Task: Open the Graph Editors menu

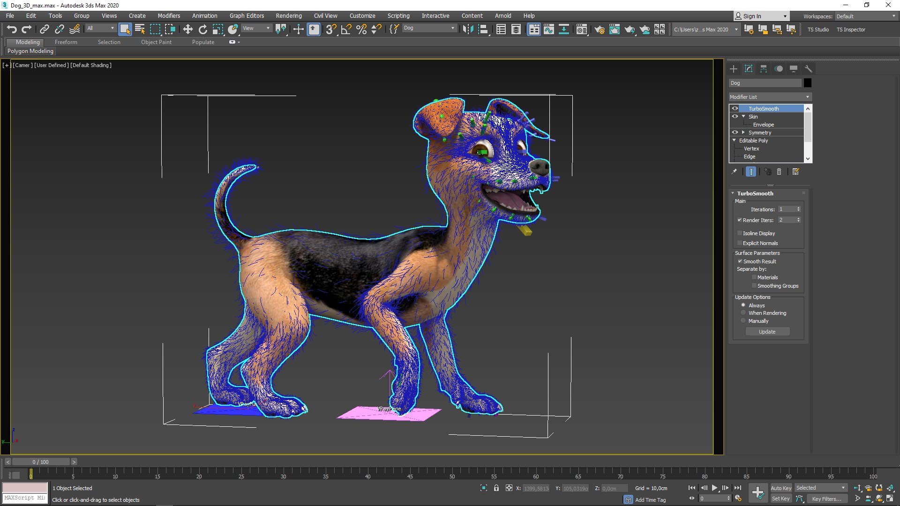Action: [247, 15]
